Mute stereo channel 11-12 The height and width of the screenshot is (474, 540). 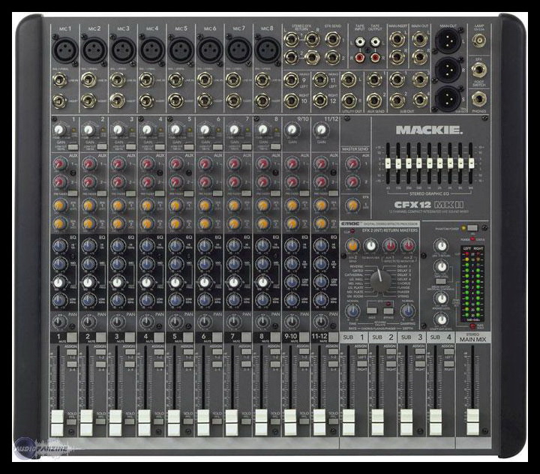pos(333,337)
